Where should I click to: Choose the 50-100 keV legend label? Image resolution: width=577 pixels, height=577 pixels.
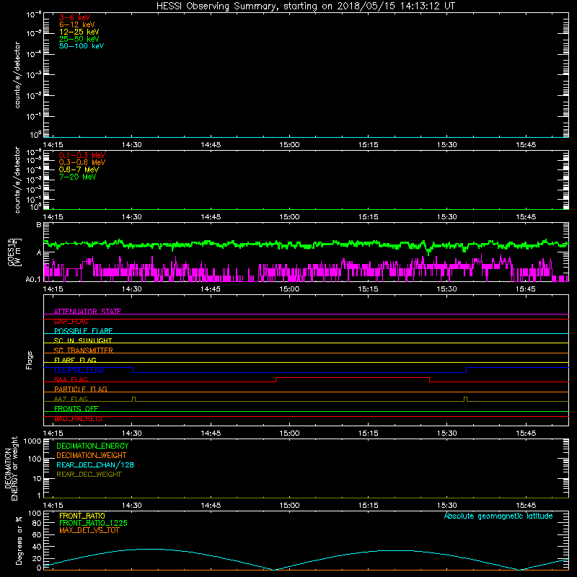(82, 46)
